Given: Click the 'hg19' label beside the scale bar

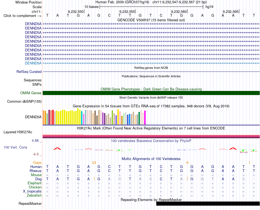Looking at the screenshot, I should point(209,7).
